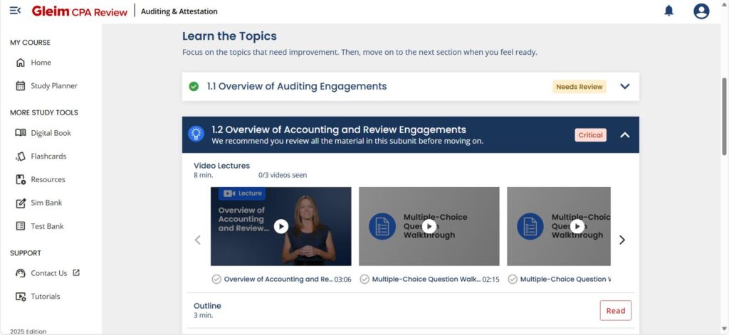Screen dimensions: 729x335
Task: Open Digital Book from the sidebar
Action: pyautogui.click(x=51, y=133)
